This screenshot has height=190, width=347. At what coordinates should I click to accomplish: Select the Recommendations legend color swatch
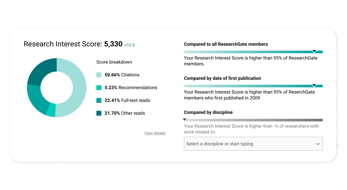99,88
